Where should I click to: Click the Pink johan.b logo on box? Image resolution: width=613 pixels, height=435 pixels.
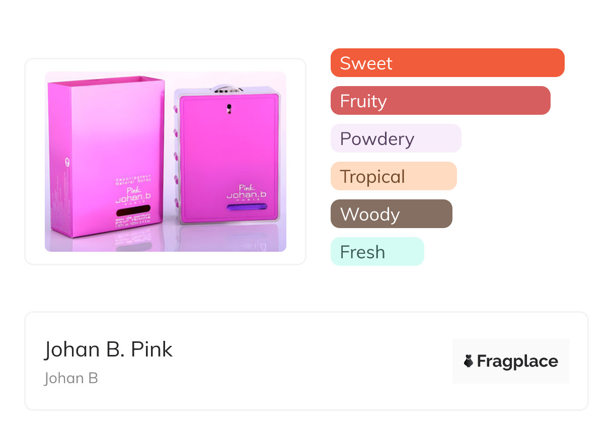click(x=134, y=196)
